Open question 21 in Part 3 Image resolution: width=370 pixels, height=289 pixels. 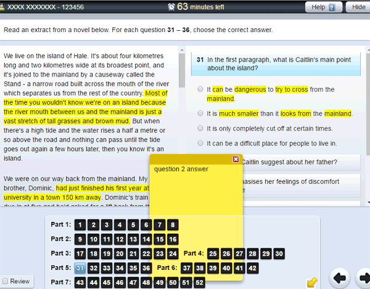pyautogui.click(x=133, y=254)
